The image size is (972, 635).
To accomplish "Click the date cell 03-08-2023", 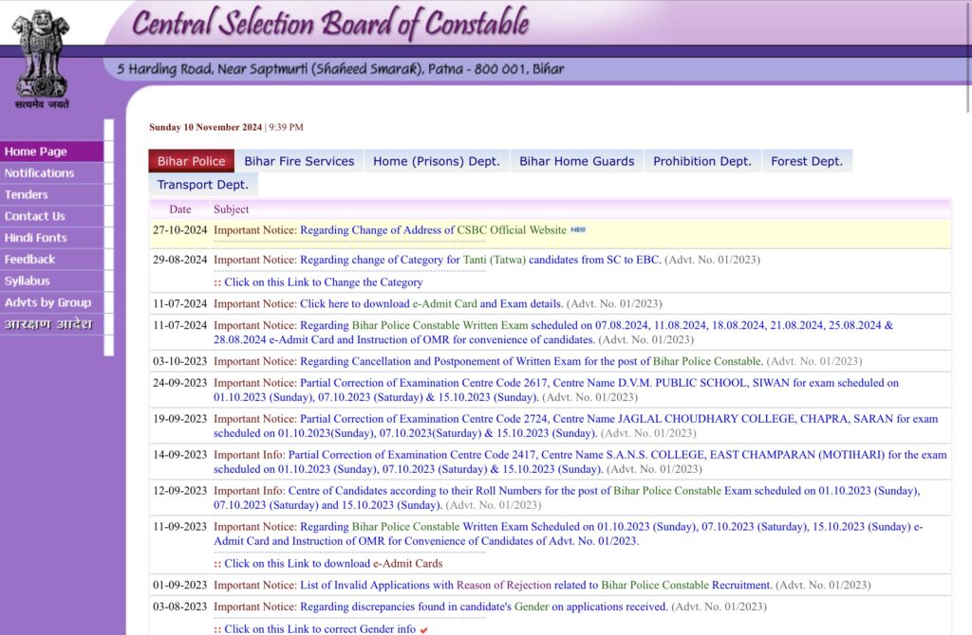I will tap(179, 608).
